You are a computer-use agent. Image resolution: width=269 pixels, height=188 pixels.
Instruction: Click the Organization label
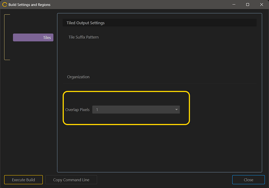coord(78,77)
